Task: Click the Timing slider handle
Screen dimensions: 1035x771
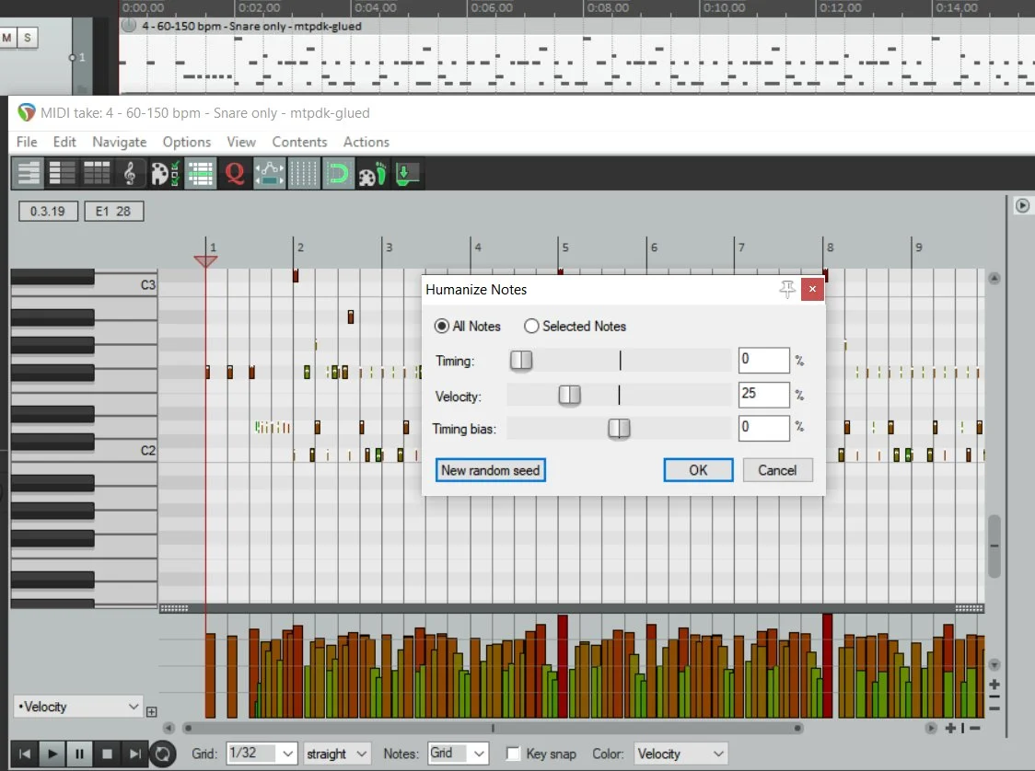Action: click(521, 360)
